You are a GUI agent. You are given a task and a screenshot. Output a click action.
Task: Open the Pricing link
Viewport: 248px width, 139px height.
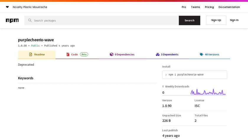[x=209, y=7]
